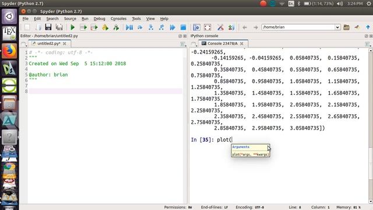Save all open files

tap(59, 27)
